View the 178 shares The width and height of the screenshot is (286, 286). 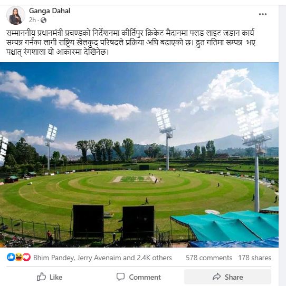[x=254, y=258]
